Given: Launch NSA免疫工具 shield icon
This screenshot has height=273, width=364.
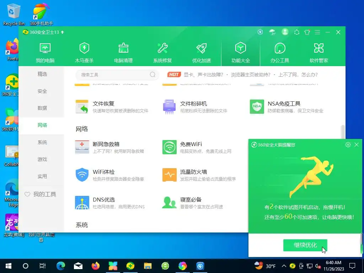Looking at the screenshot, I should click(257, 107).
